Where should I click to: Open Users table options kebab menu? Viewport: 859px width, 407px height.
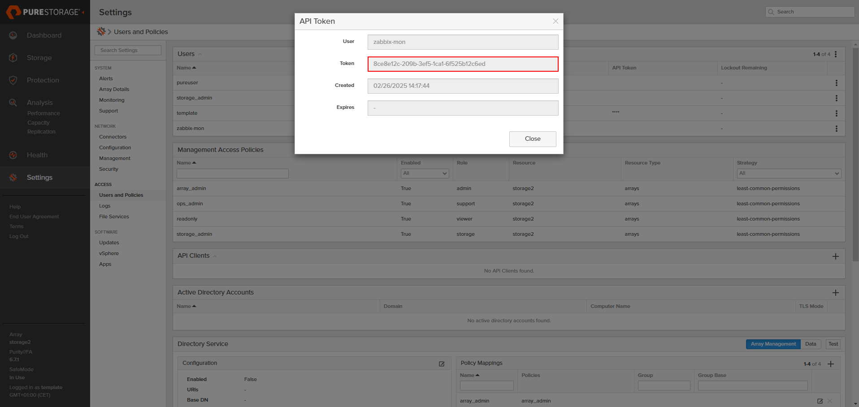click(x=836, y=54)
